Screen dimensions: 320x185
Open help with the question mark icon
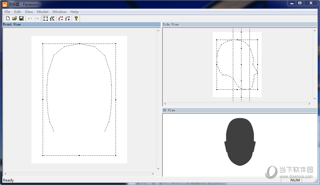[76, 19]
